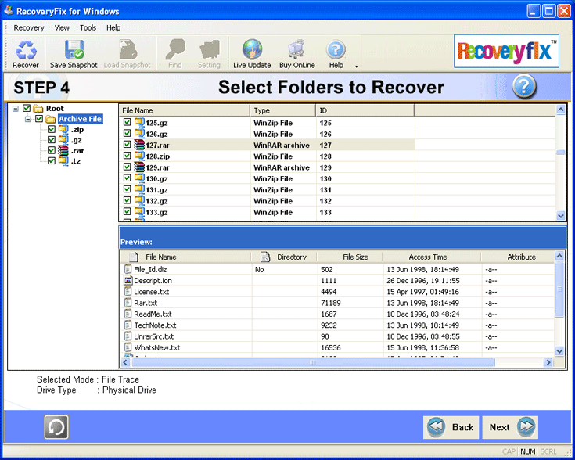Open the toolbar overflow dropdown arrow

tap(357, 66)
